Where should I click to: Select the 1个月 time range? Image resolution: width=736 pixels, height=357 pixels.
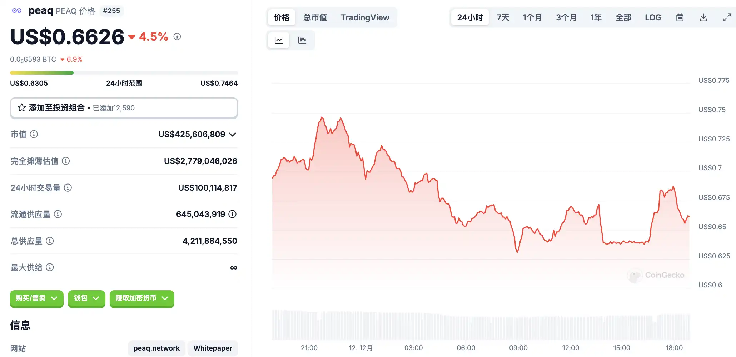[532, 17]
